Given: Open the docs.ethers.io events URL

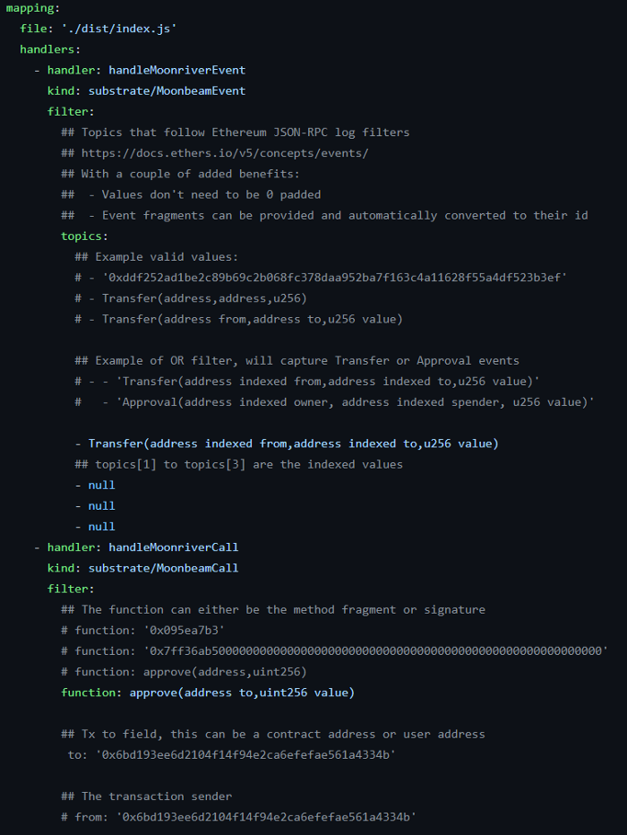Looking at the screenshot, I should (x=225, y=153).
